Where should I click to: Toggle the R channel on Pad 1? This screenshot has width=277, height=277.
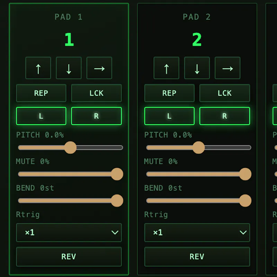click(x=97, y=116)
